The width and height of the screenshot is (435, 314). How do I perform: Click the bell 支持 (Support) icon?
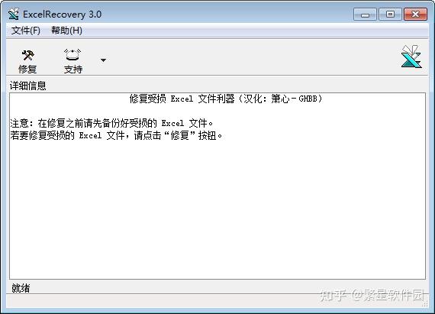click(x=72, y=55)
